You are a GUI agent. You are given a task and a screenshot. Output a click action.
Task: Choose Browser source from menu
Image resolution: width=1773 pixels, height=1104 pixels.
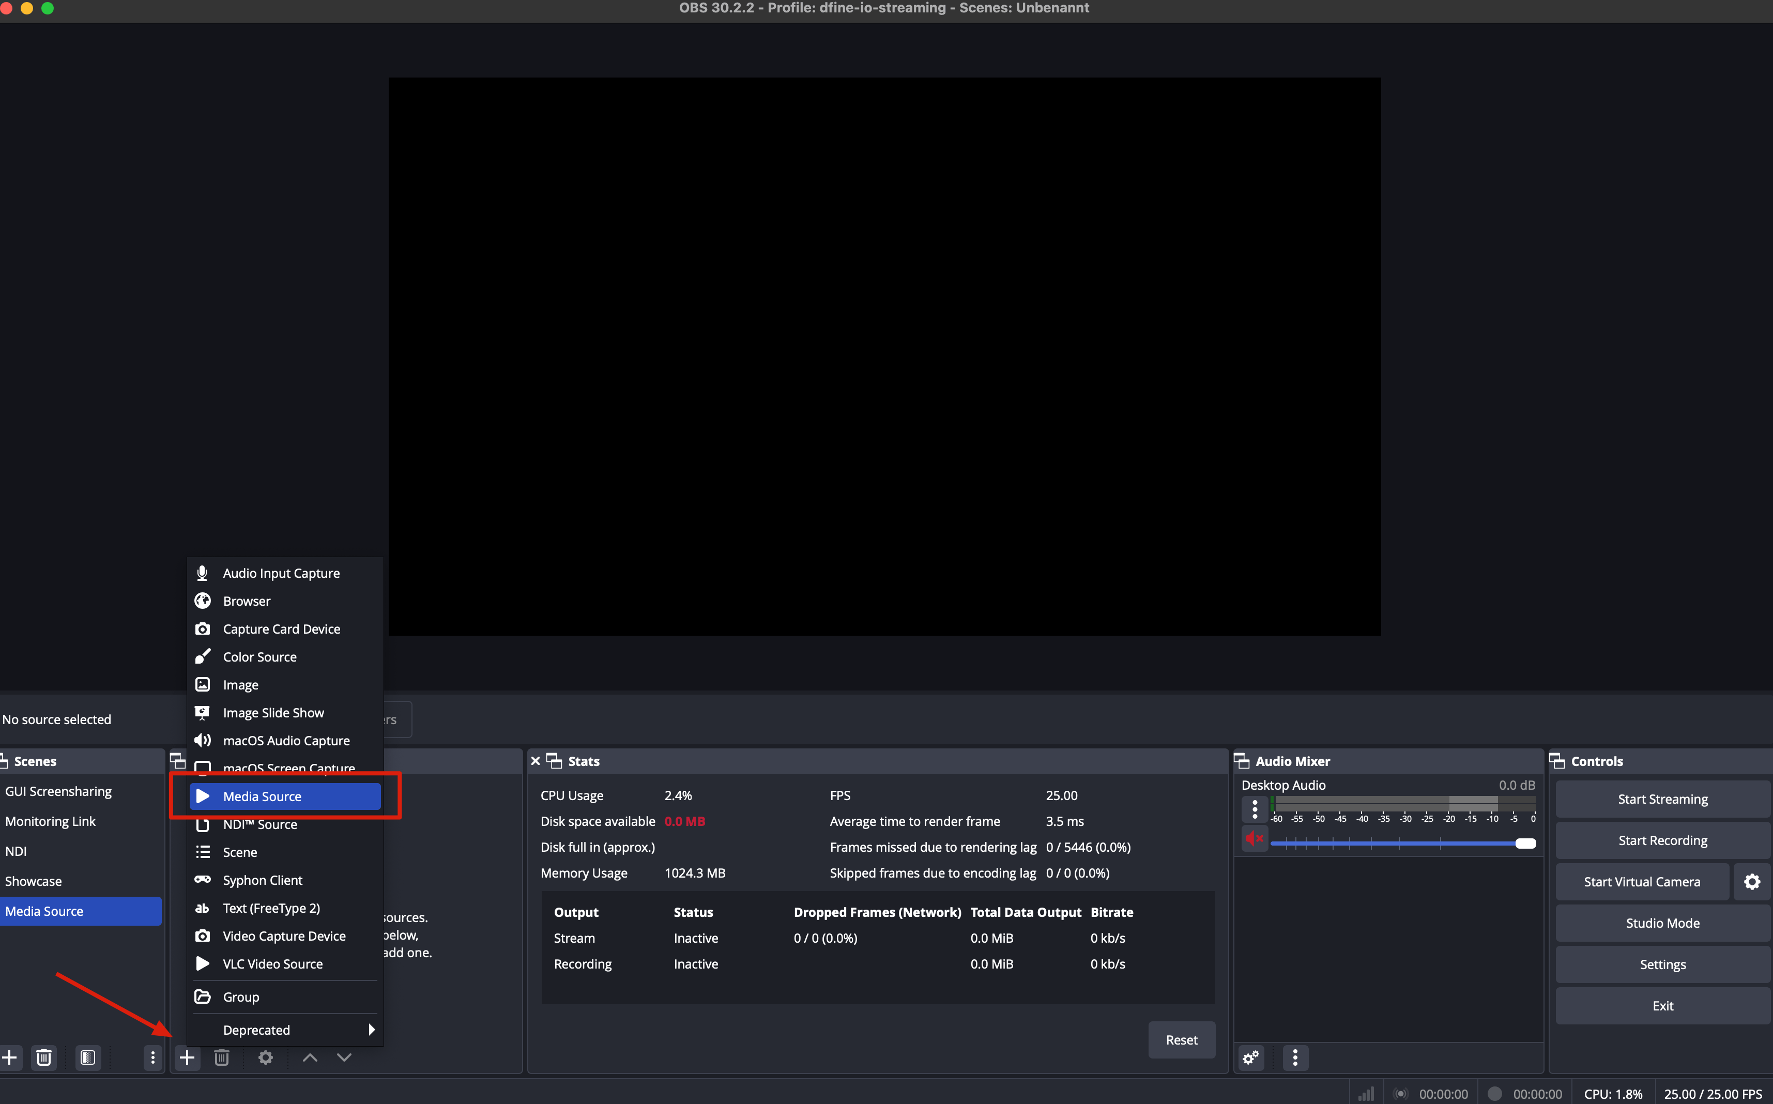(x=285, y=601)
